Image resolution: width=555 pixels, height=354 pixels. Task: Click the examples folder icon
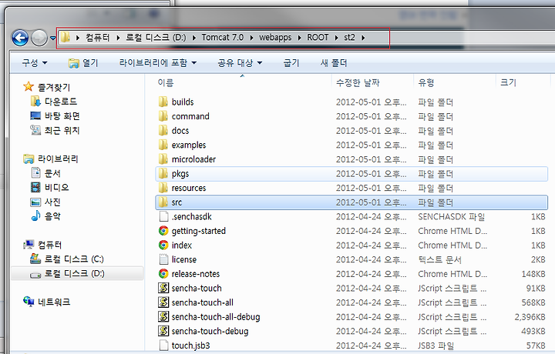tap(163, 145)
